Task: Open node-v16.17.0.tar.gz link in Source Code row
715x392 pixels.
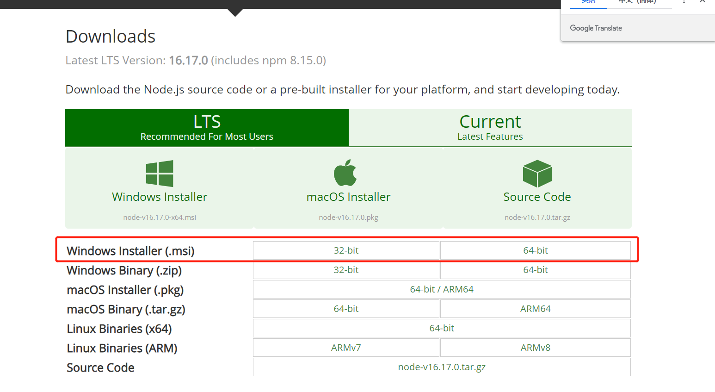Action: point(442,367)
